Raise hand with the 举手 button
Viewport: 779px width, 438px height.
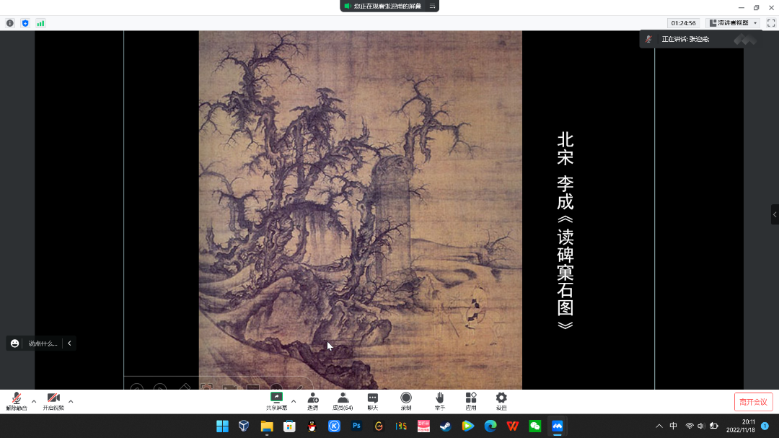click(440, 401)
